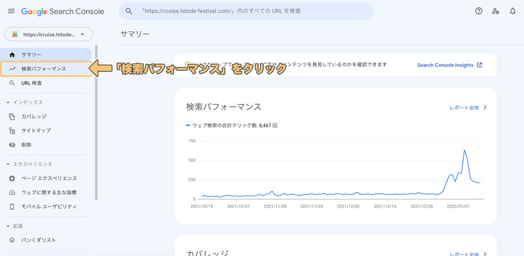This screenshot has height=256, width=524.
Task: Collapse the エクスペリエンス section
Action: point(8,164)
